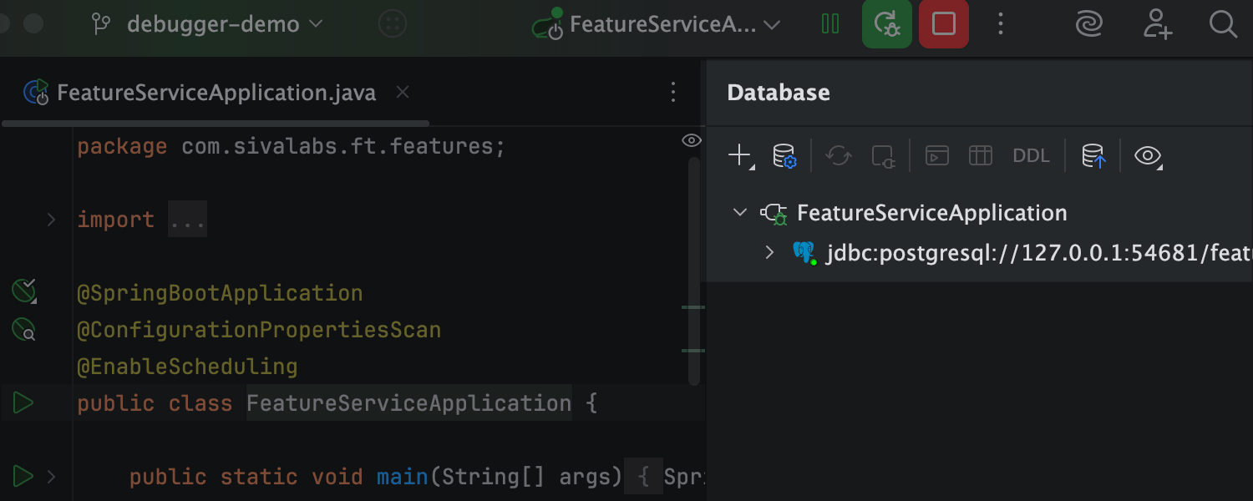Refresh the database connection
The width and height of the screenshot is (1253, 501).
pos(838,155)
